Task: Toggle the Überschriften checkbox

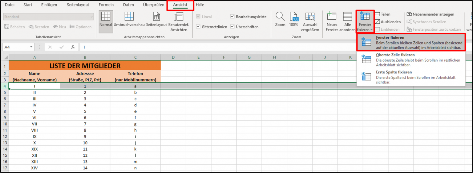Action: click(232, 27)
